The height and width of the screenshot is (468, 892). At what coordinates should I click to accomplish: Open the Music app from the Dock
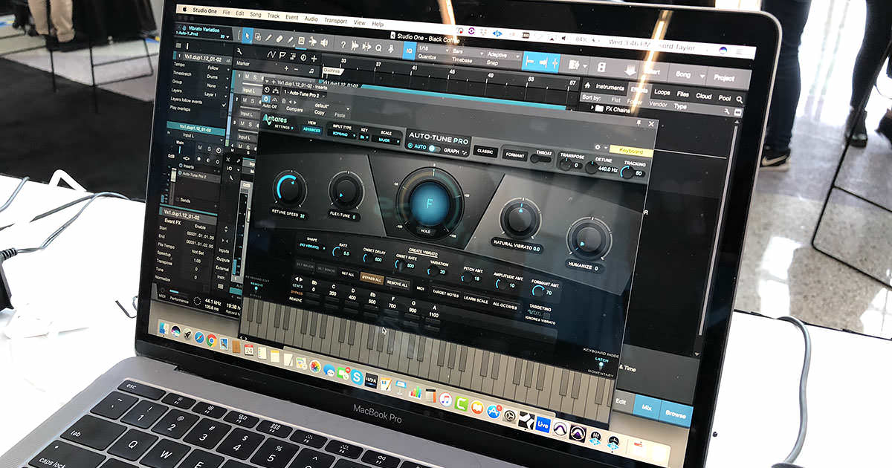coord(446,400)
